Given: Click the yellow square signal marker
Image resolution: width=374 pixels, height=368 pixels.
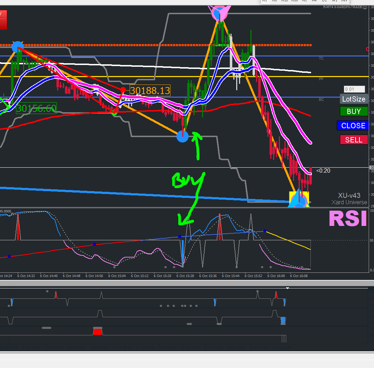Looking at the screenshot, I should [x=299, y=199].
